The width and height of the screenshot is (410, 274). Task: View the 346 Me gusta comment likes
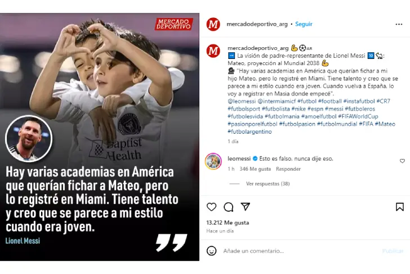(x=255, y=169)
